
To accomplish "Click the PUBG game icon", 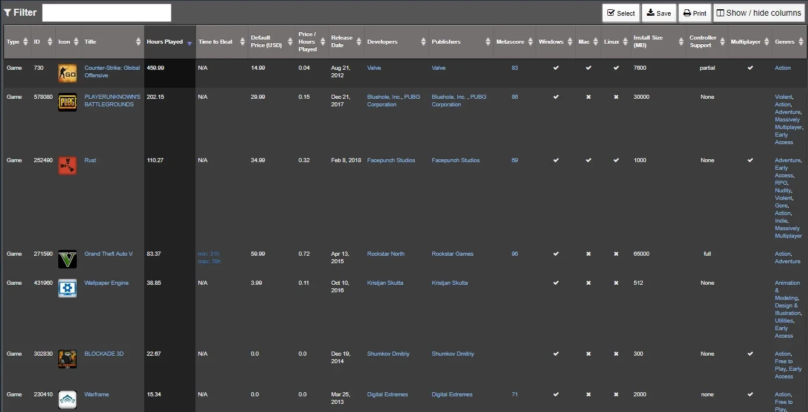I will point(67,102).
